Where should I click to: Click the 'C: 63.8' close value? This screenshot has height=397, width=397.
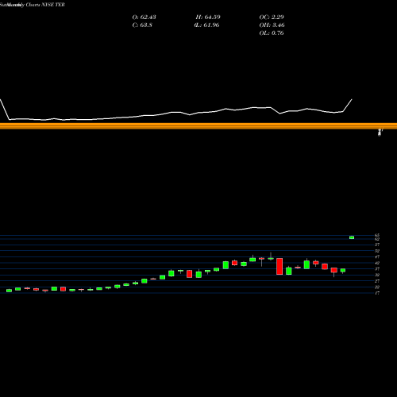coord(142,25)
